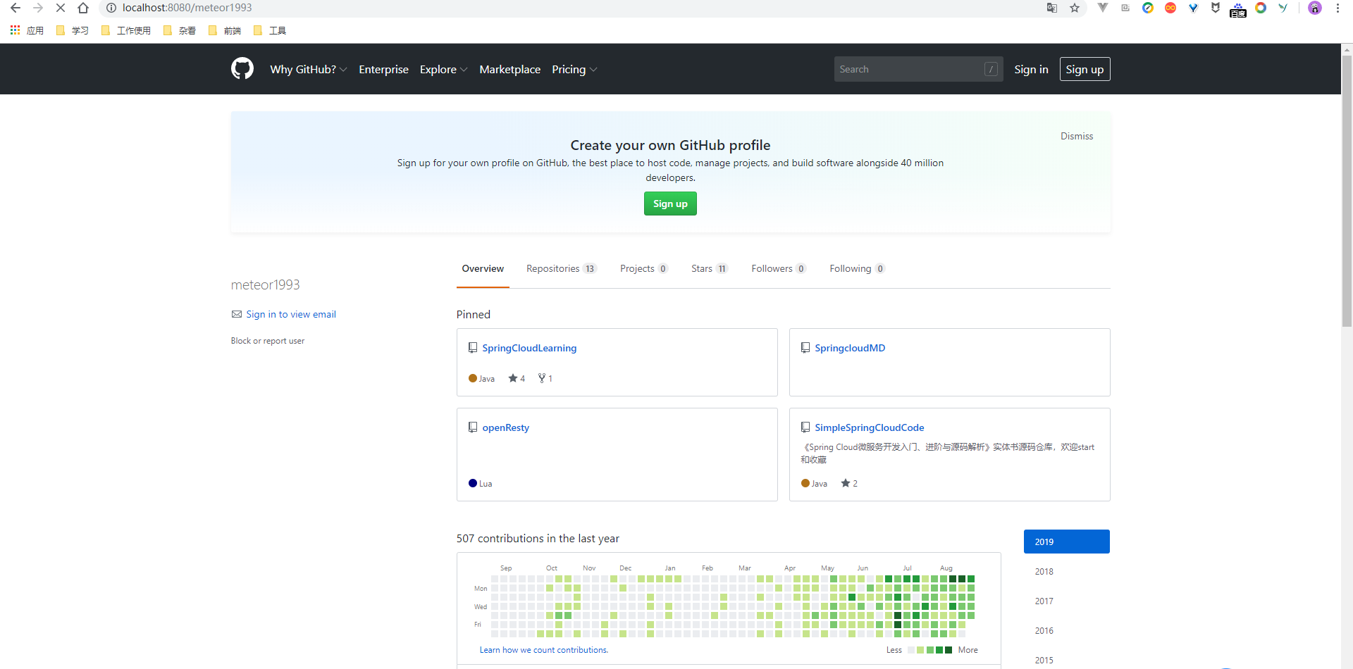
Task: Open the red infinity extension icon
Action: click(1170, 8)
